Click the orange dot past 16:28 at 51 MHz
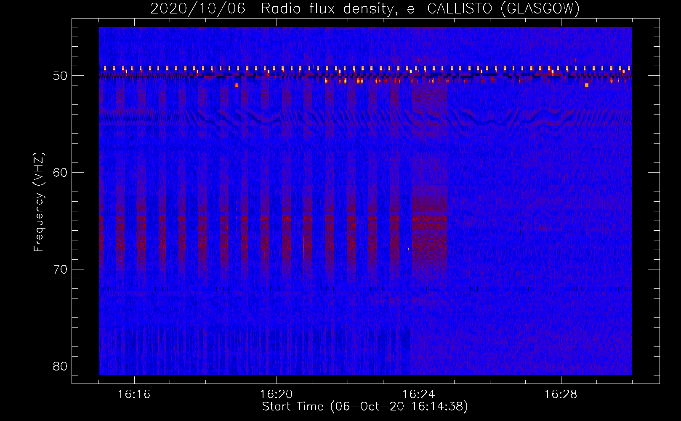Image resolution: width=681 pixels, height=421 pixels. click(x=586, y=85)
